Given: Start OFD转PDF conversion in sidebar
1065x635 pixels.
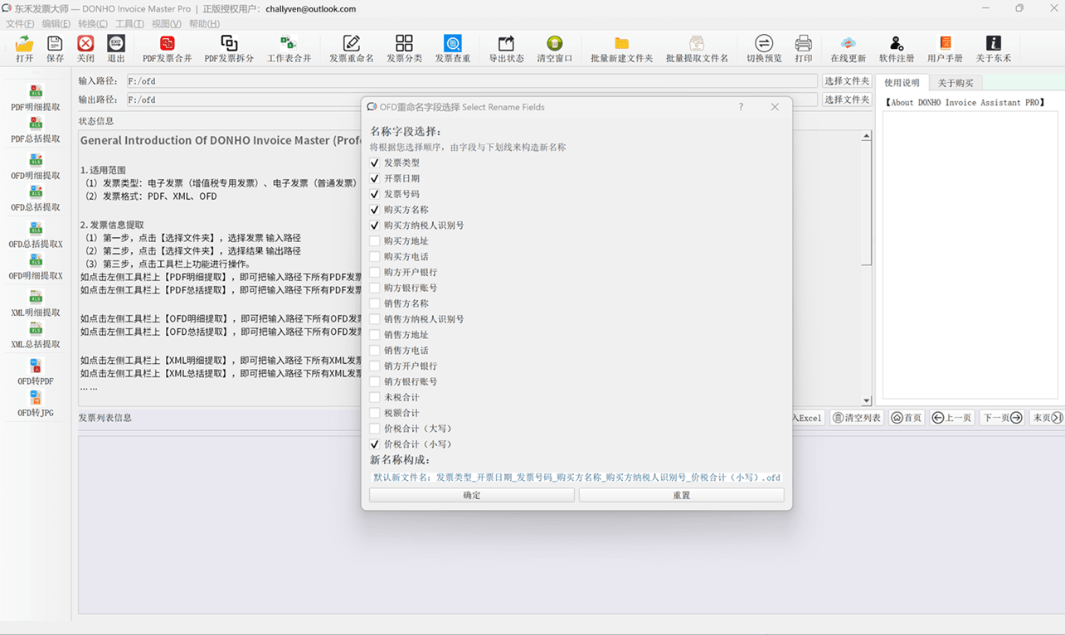Looking at the screenshot, I should 36,372.
